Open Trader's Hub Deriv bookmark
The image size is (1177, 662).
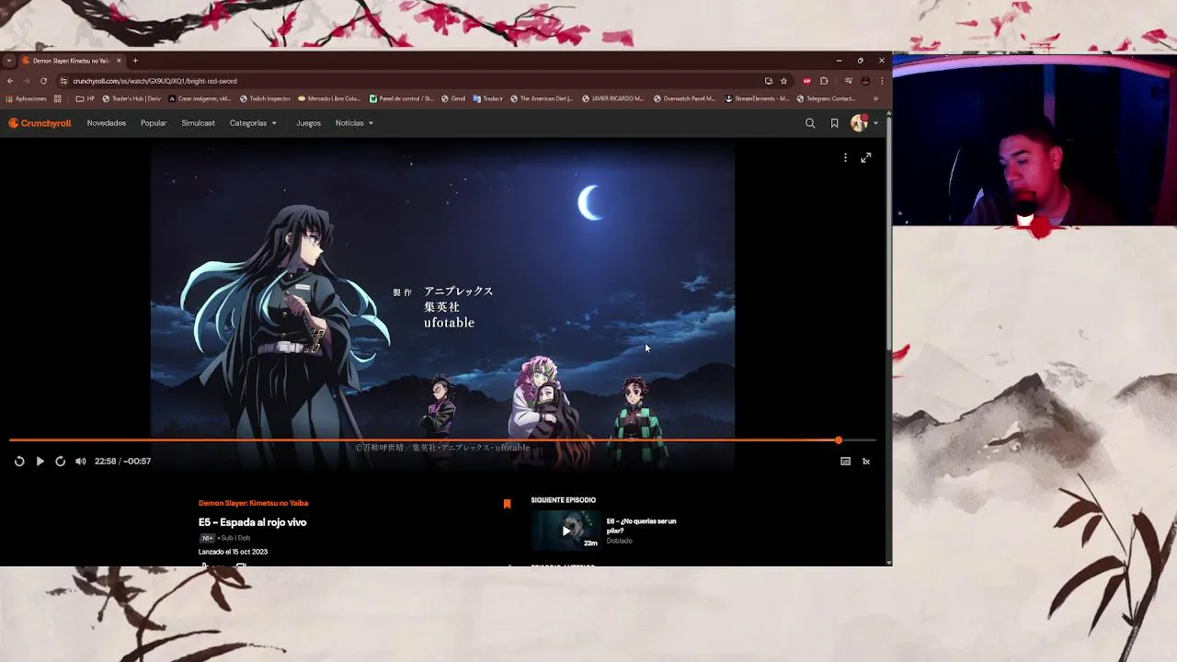(131, 98)
